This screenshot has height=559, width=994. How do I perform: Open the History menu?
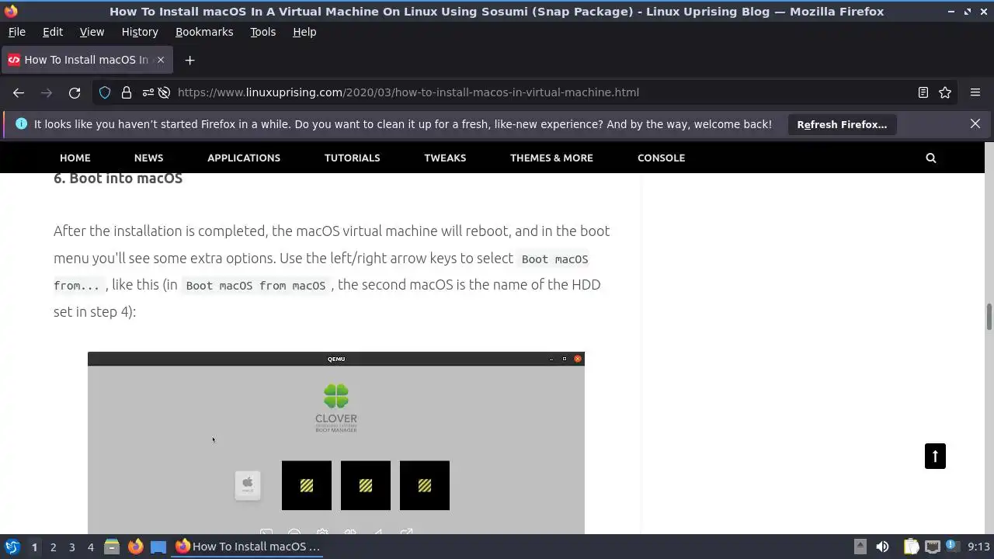pyautogui.click(x=140, y=32)
